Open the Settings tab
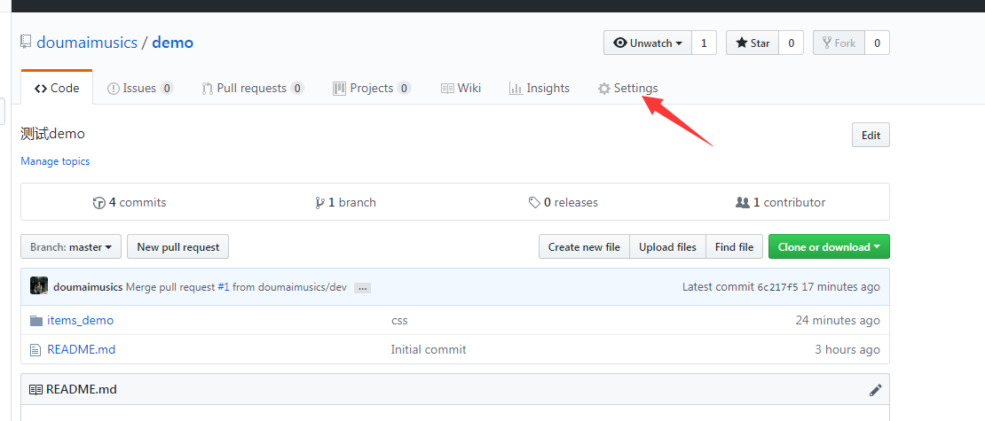 tap(627, 89)
